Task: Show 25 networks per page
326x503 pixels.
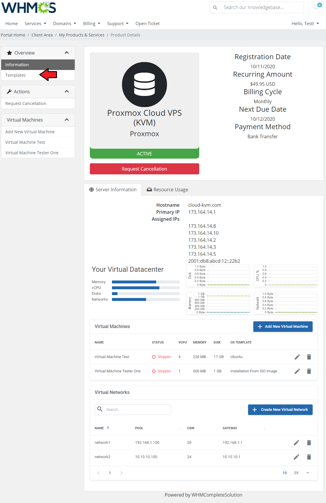Action: point(296,473)
